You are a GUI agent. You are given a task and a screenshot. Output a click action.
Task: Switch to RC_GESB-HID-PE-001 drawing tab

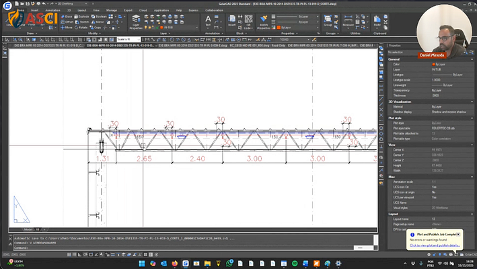point(257,46)
